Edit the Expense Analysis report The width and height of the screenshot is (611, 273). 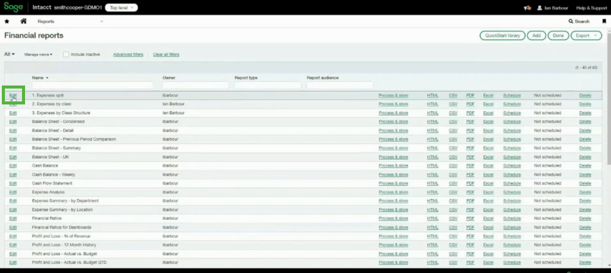tap(13, 192)
